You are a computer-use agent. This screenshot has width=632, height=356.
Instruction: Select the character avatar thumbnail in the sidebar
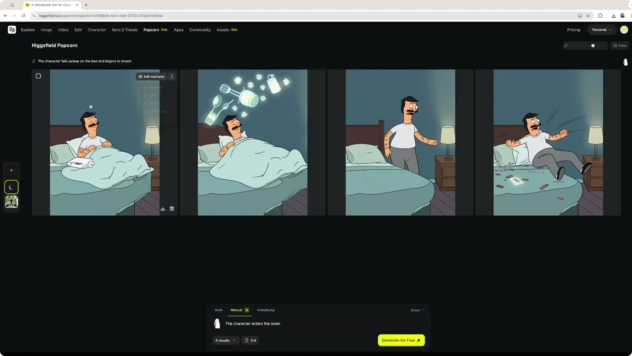point(11,202)
